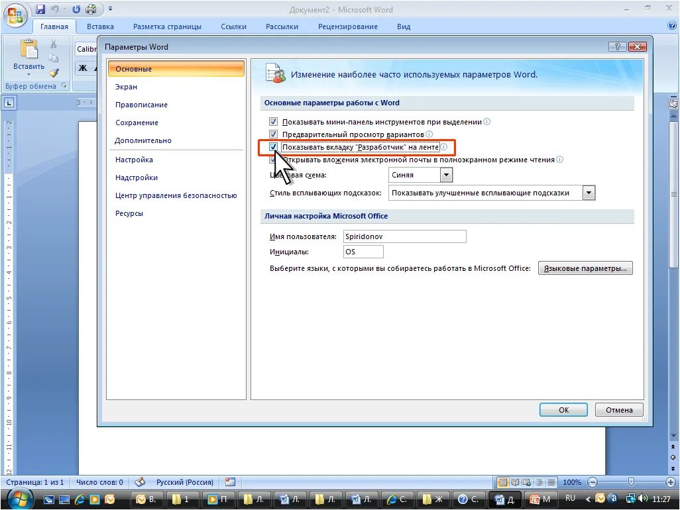
Task: Select the Правописание options category
Action: coord(176,105)
